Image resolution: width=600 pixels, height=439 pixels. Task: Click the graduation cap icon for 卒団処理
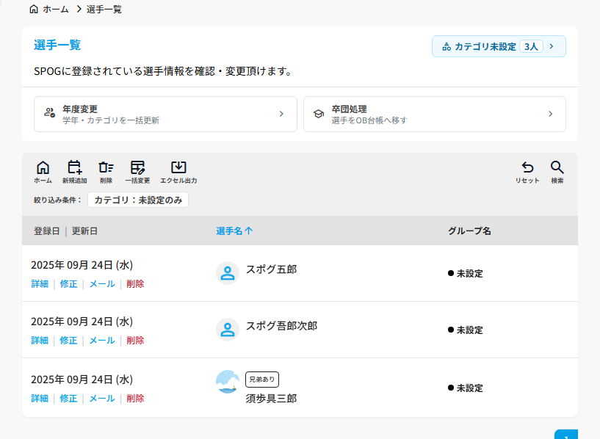coord(319,114)
